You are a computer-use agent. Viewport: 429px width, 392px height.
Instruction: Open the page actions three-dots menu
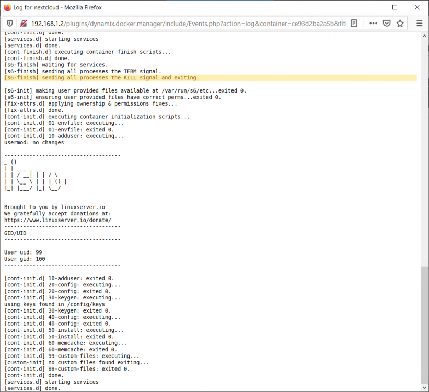[x=373, y=24]
